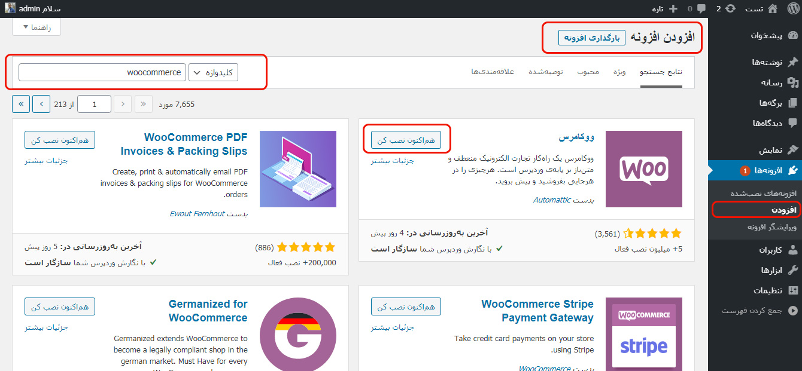802x371 pixels.
Task: Click the +5 میلیون نصب فعال text
Action: tap(649, 249)
